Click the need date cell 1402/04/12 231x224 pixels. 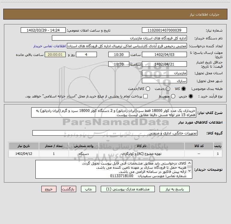click(x=24, y=154)
